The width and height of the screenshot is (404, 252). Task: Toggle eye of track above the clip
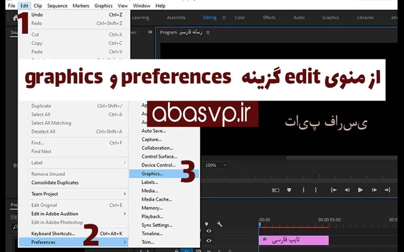coord(209,231)
